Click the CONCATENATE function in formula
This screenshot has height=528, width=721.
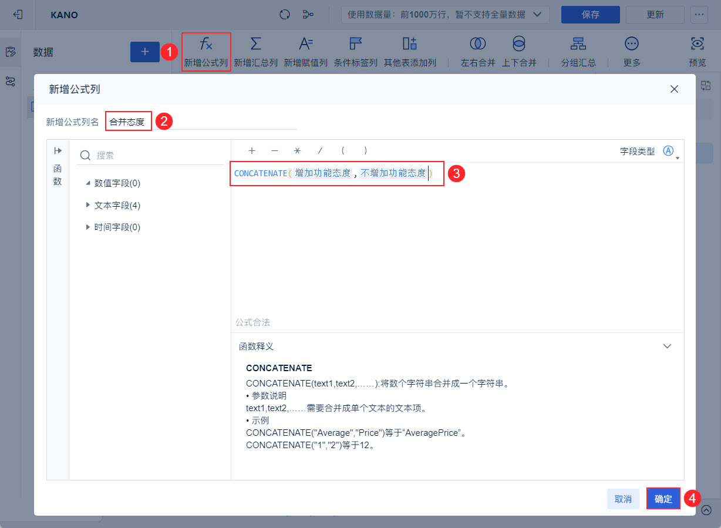point(260,173)
